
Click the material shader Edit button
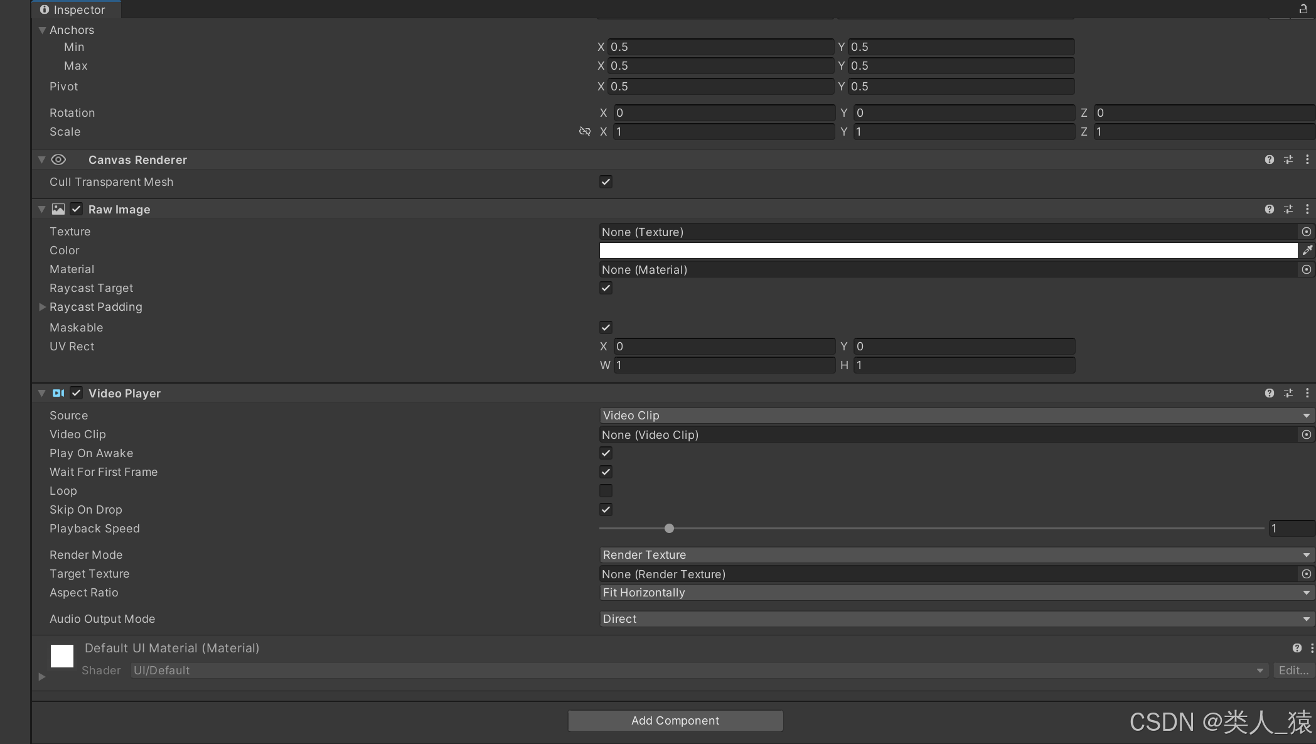point(1293,671)
